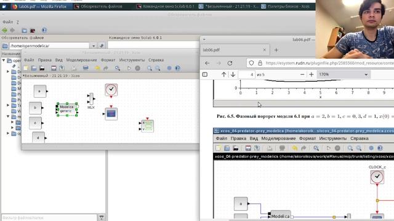
Task: Toggle Firefox PDF sidebar
Action: coord(205,74)
